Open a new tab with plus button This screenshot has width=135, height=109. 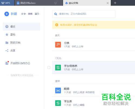(115, 3)
